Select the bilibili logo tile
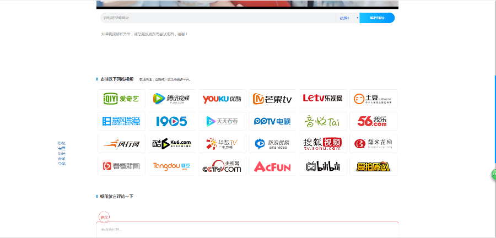This screenshot has width=496, height=238. point(323,166)
